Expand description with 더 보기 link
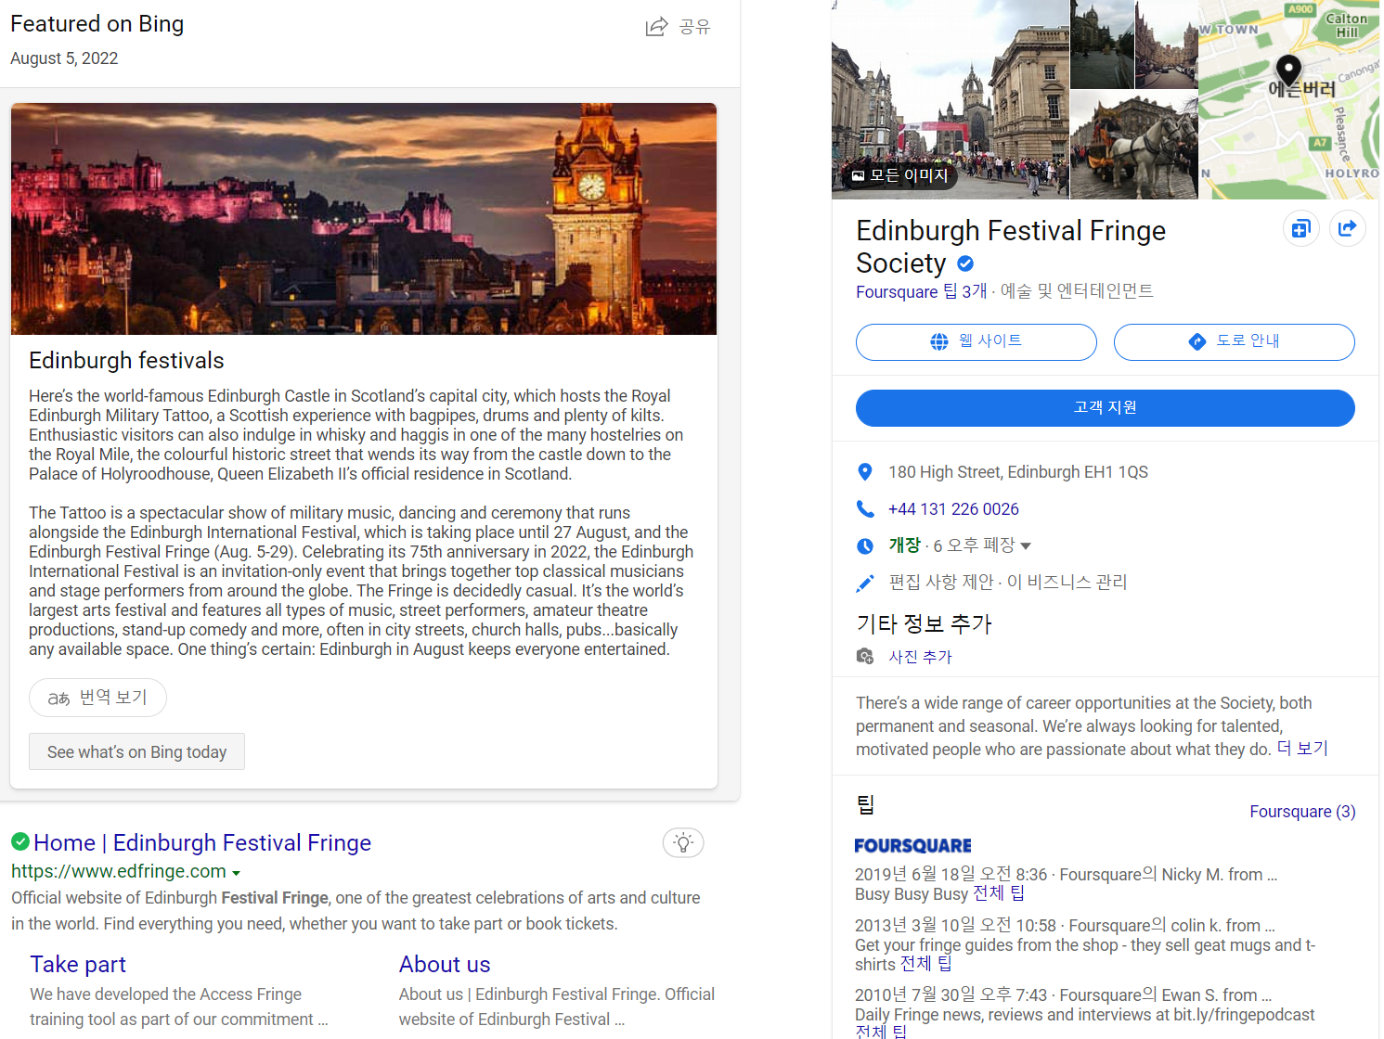This screenshot has width=1384, height=1039. point(1302,749)
